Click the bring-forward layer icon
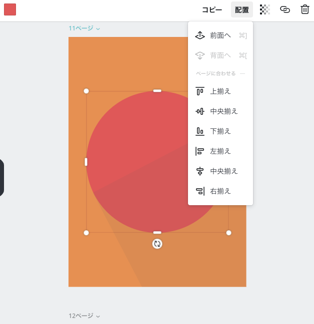 coord(200,35)
